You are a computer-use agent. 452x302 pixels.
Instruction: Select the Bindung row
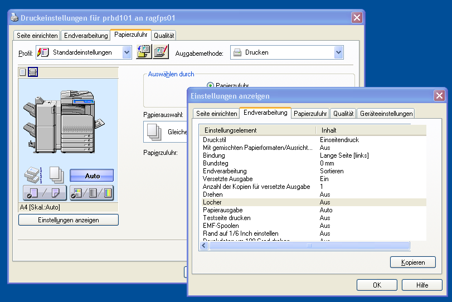(313, 155)
